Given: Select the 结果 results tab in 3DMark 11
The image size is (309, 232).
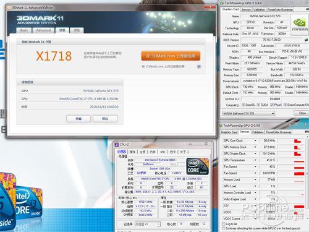Looking at the screenshot, I should [62, 30].
